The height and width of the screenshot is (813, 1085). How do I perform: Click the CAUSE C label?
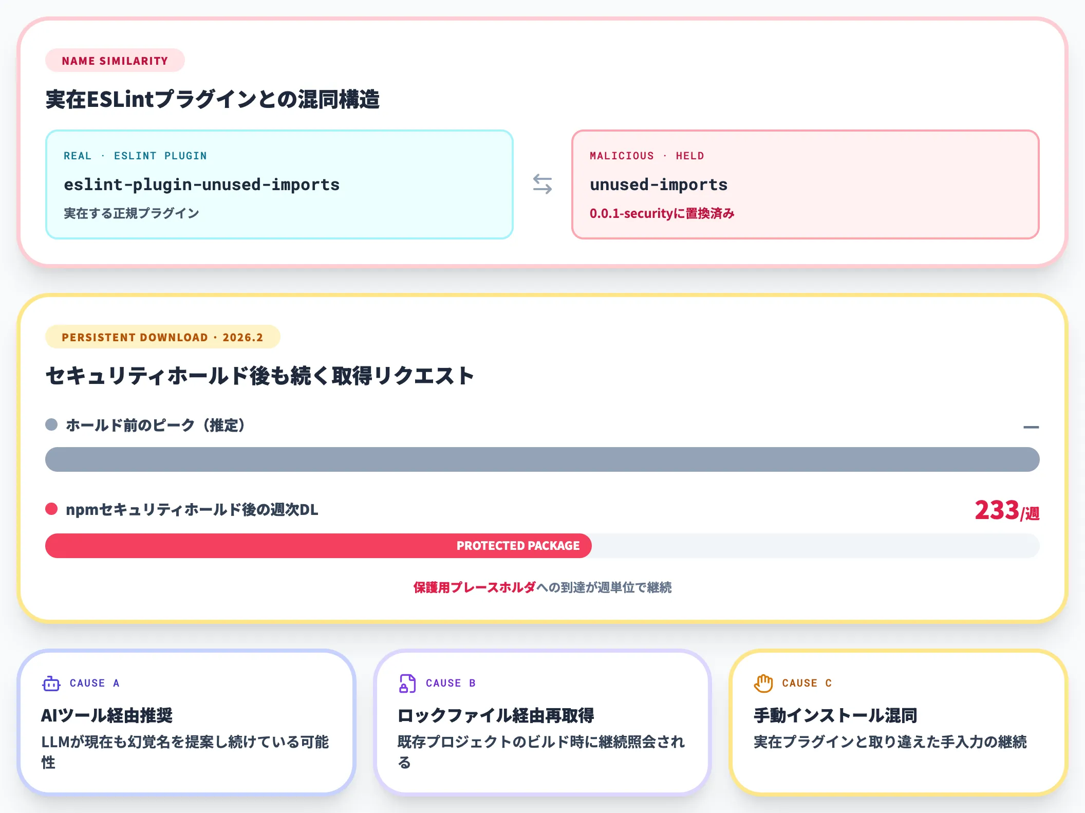pyautogui.click(x=807, y=683)
